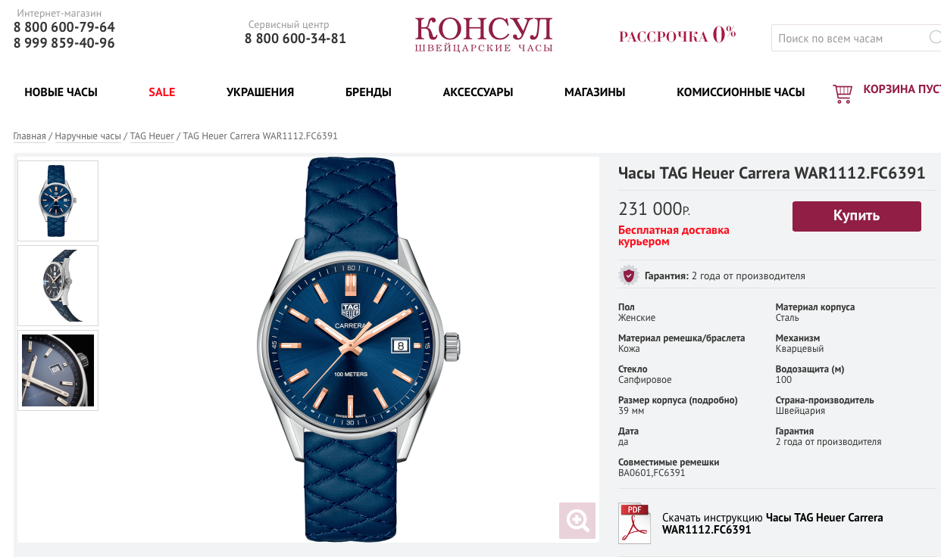
Task: Click the search field for watches
Action: coord(851,38)
